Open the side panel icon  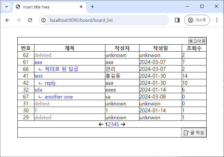[x=177, y=20]
